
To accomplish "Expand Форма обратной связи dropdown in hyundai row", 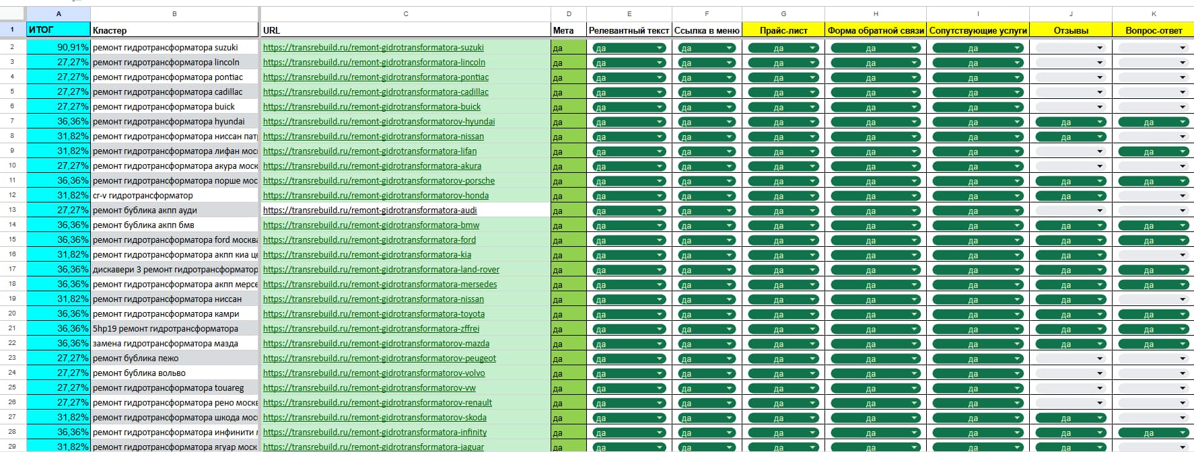I will click(876, 122).
